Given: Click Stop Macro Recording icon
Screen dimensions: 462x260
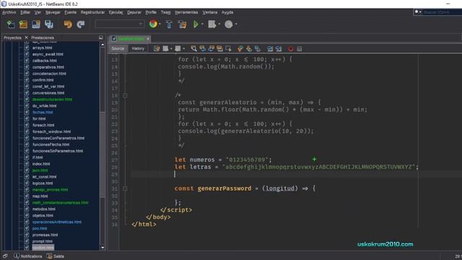Looking at the screenshot, I should (300, 49).
